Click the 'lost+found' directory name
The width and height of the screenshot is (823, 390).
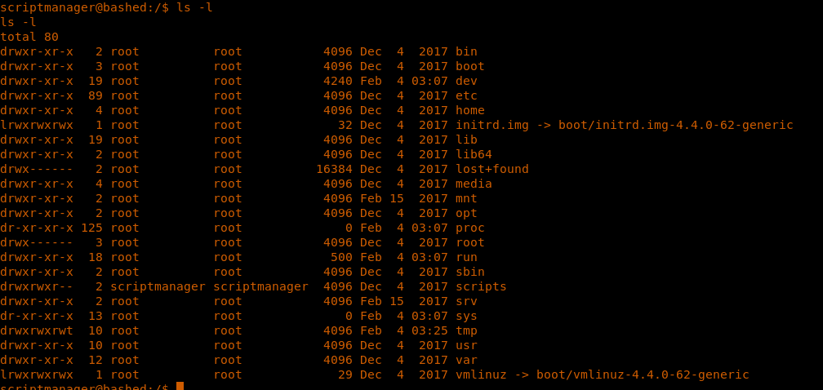pos(492,169)
